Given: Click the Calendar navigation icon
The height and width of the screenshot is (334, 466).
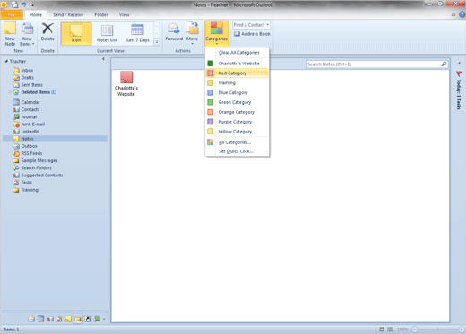Looking at the screenshot, I should point(40,319).
